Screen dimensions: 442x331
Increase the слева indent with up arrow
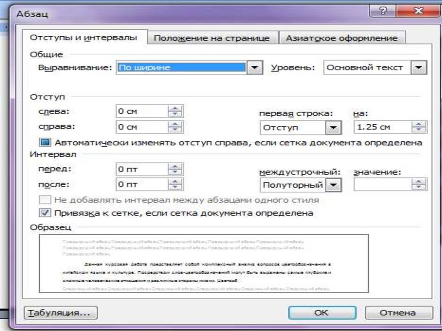pyautogui.click(x=175, y=108)
